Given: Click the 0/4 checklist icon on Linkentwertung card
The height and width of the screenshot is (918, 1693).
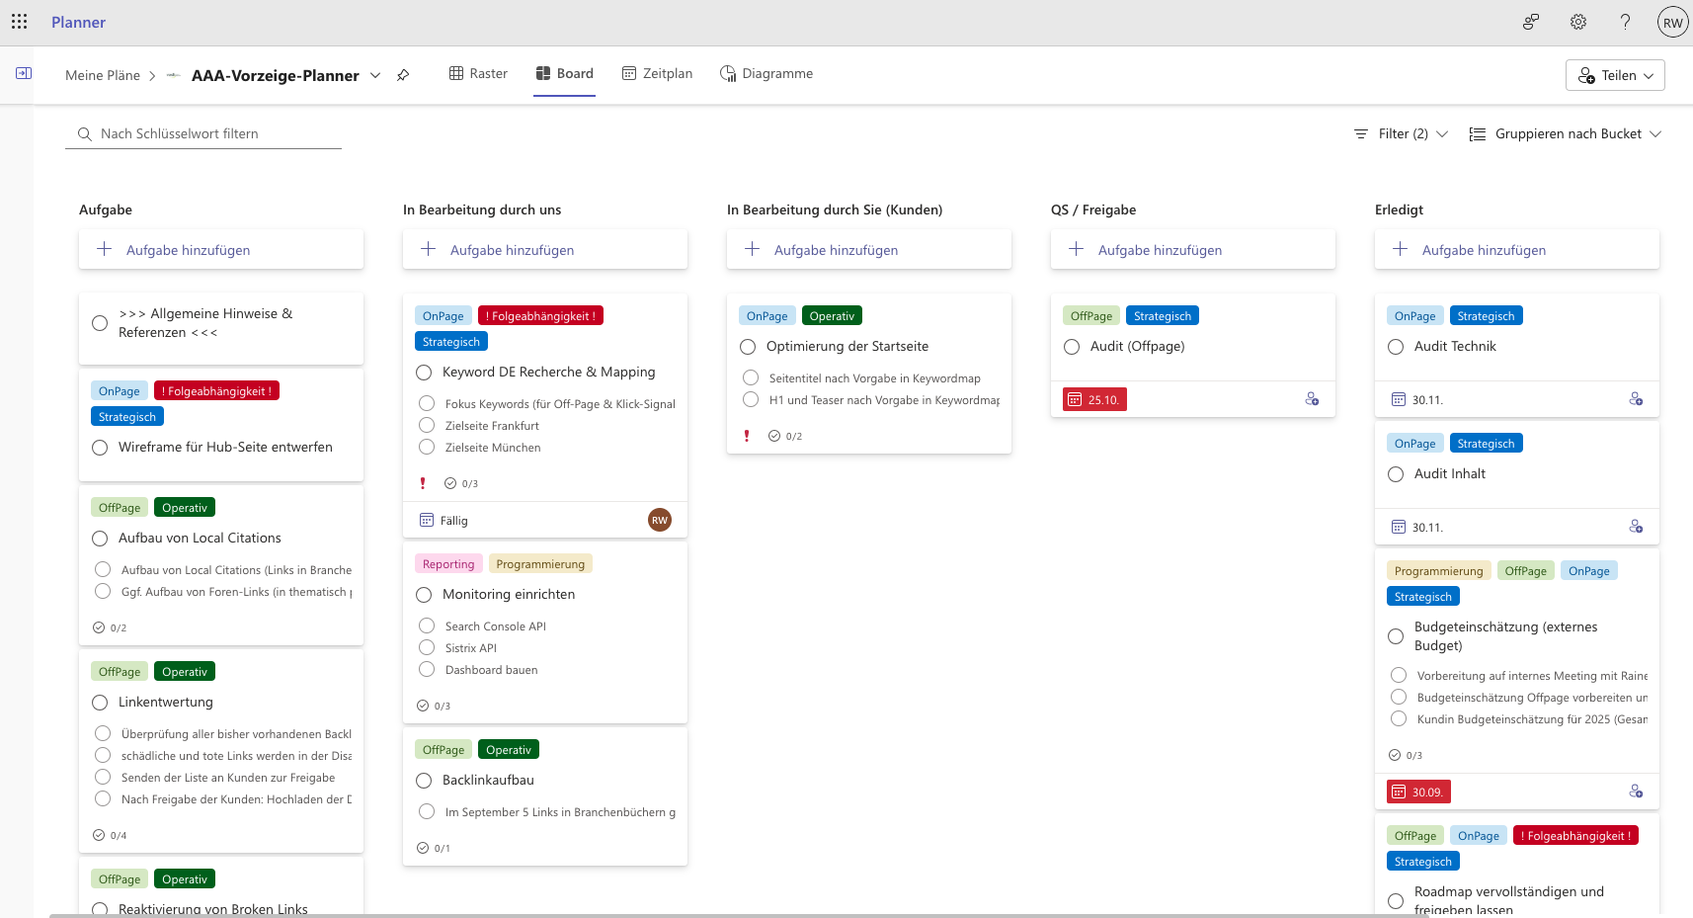Looking at the screenshot, I should [x=99, y=835].
